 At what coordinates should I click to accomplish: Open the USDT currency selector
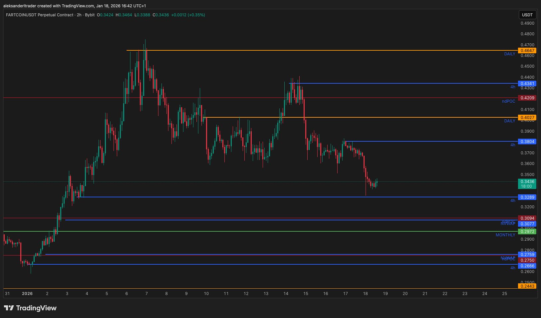pos(527,15)
